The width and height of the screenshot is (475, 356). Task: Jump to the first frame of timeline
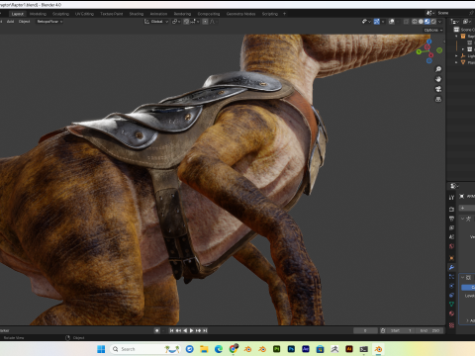point(171,330)
